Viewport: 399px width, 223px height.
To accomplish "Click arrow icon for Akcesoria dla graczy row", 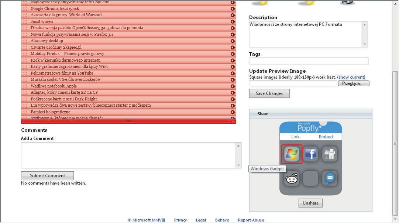I will [233, 15].
